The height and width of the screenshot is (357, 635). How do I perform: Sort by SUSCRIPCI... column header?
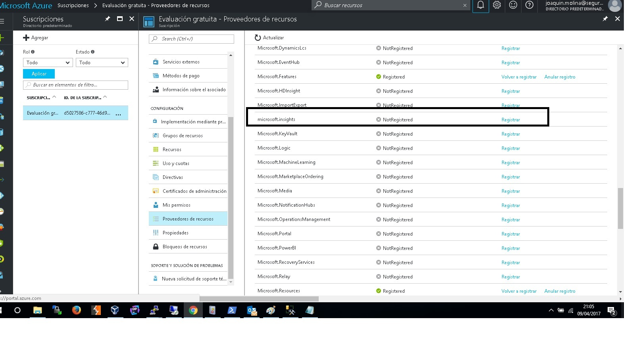pyautogui.click(x=38, y=98)
